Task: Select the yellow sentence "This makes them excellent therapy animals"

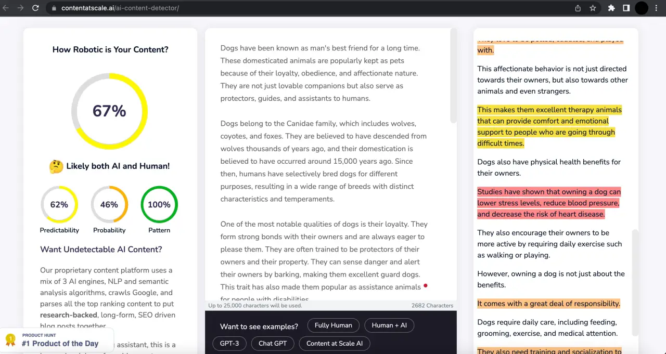Action: tap(549, 126)
